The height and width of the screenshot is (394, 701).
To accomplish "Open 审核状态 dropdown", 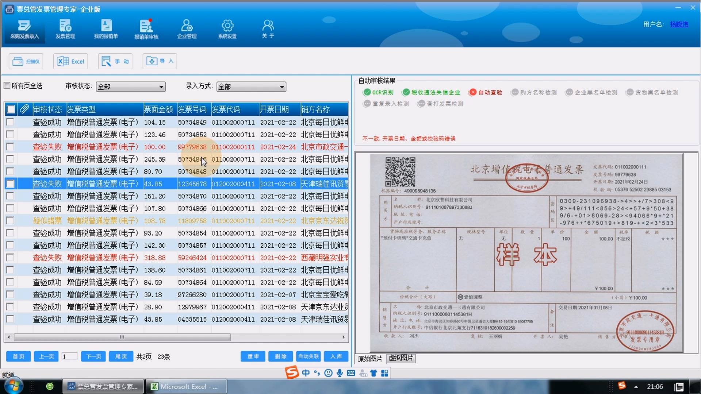I will pos(131,86).
